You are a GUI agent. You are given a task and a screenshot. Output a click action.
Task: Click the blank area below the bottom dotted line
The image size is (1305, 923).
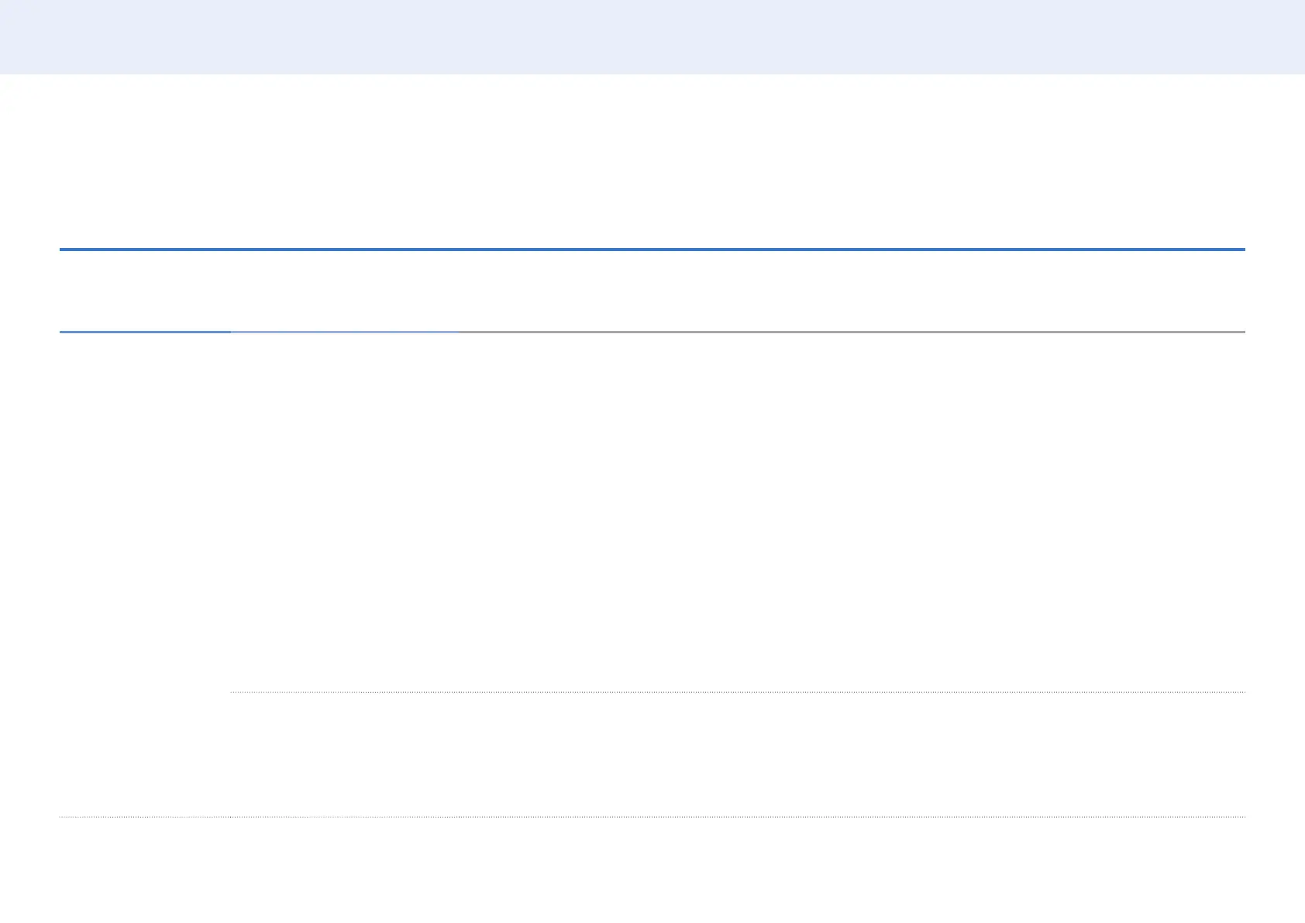[652, 870]
